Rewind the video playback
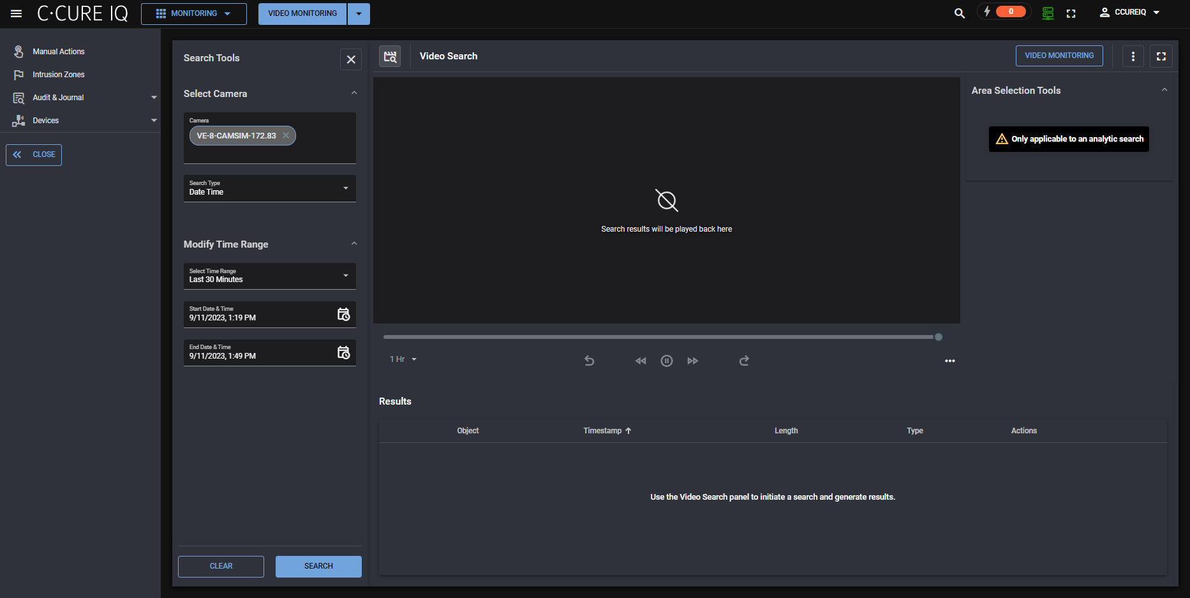Viewport: 1190px width, 598px height. (x=641, y=361)
